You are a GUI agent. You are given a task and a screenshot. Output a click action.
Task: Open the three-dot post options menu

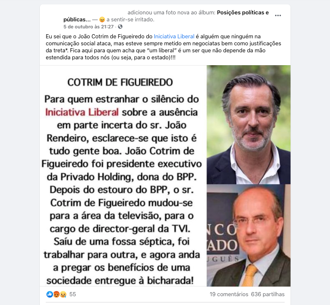coord(278,15)
